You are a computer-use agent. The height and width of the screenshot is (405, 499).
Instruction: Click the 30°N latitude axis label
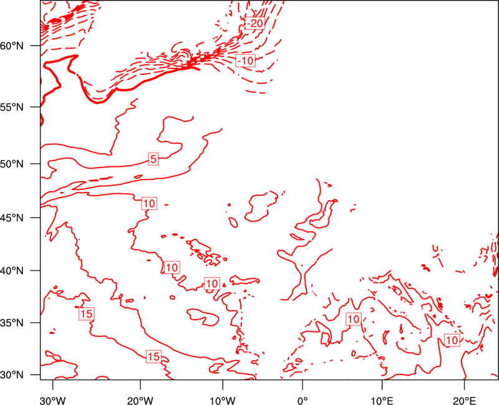coord(12,375)
